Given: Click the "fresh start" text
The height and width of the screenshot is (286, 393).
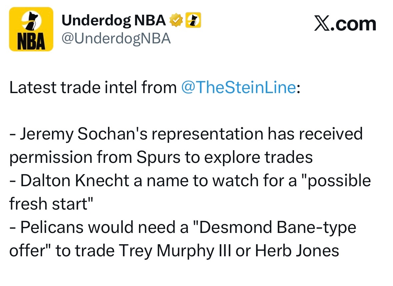Looking at the screenshot, I should coord(50,204).
